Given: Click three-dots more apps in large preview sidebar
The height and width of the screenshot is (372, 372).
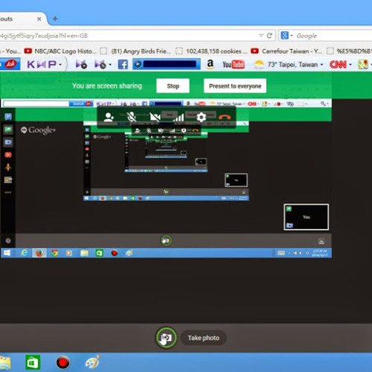Looking at the screenshot, I should point(8,192).
